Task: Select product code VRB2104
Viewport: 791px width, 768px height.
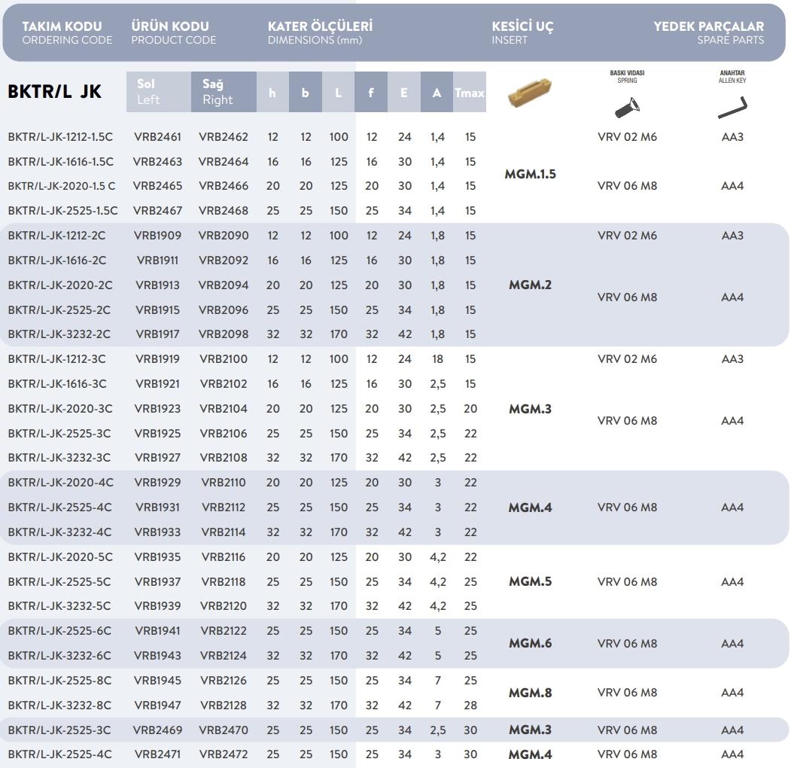Action: tap(223, 408)
